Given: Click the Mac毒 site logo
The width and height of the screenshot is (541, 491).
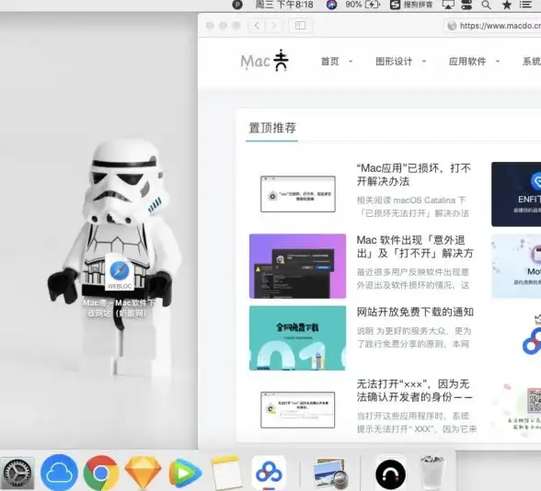Looking at the screenshot, I should [264, 61].
